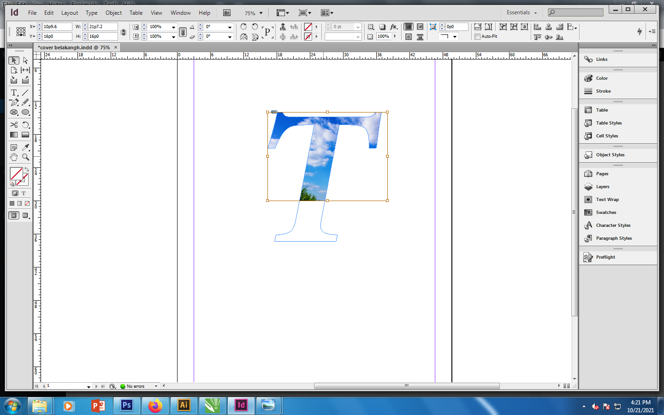This screenshot has width=664, height=415.
Task: Toggle constrain proportions for scaling link
Action: point(183,32)
